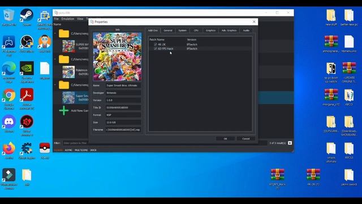This screenshot has width=362, height=204.
Task: Switch to the System tab
Action: click(182, 30)
